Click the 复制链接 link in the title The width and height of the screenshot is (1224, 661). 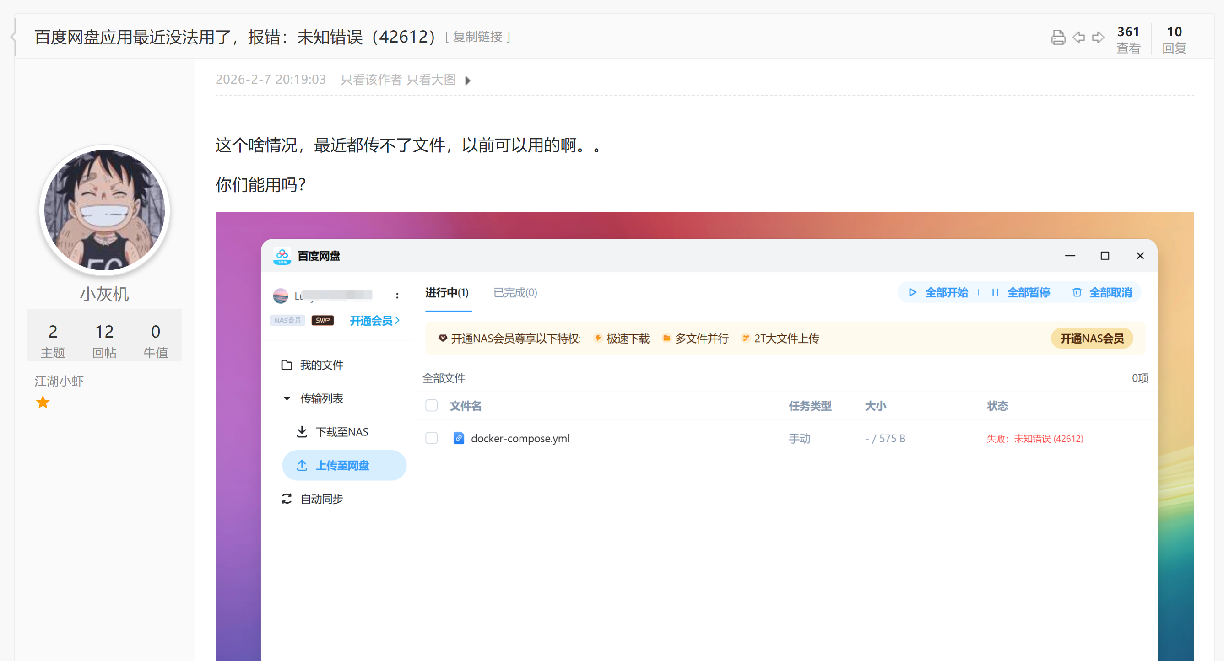[x=477, y=37]
